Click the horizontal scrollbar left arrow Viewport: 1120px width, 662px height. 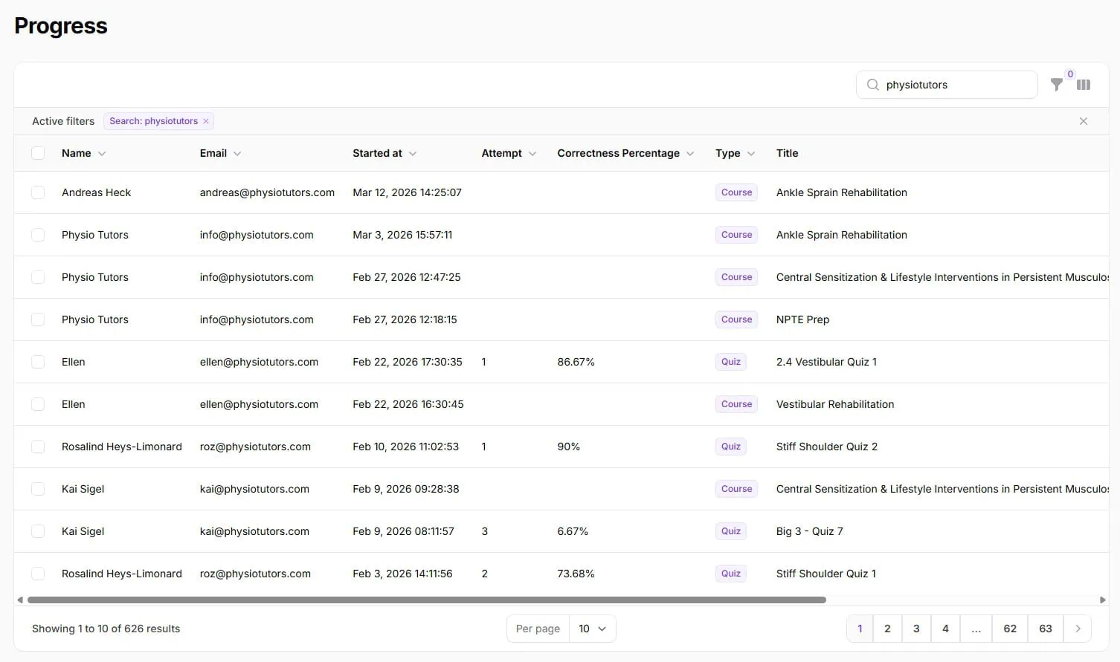point(20,600)
